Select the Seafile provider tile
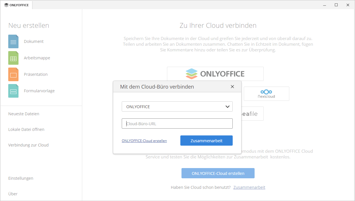This screenshot has height=201, width=355. [x=252, y=114]
